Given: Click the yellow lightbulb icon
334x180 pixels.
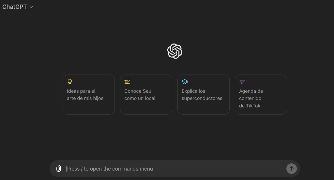Looking at the screenshot, I should point(70,82).
